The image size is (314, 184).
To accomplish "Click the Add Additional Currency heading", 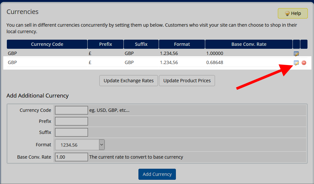I will coord(37,96).
